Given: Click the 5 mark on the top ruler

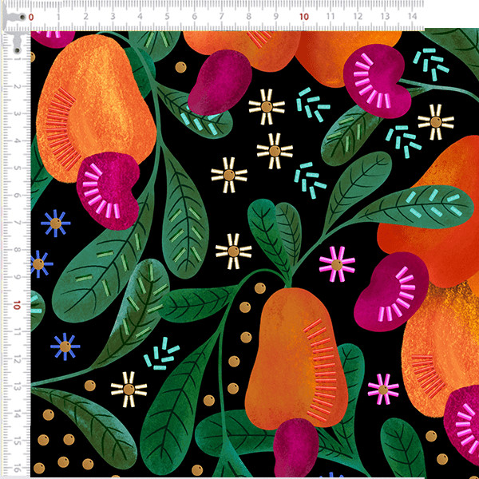Looking at the screenshot, I should click(167, 16).
